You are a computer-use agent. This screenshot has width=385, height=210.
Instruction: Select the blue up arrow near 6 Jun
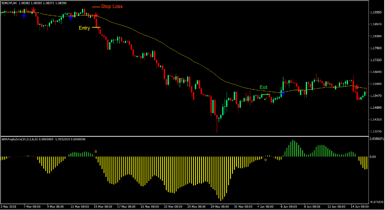(x=283, y=93)
